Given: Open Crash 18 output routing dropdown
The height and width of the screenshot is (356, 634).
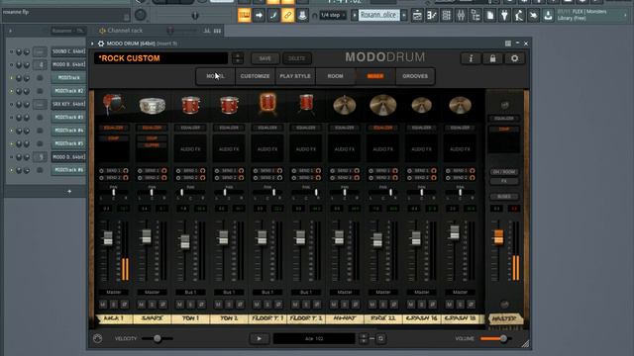Looking at the screenshot, I should tap(460, 292).
